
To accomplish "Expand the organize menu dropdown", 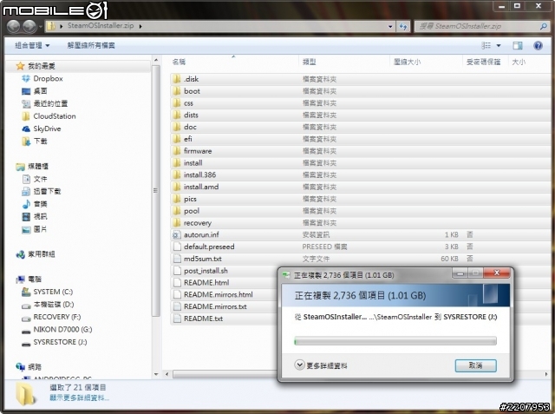I will pos(32,45).
